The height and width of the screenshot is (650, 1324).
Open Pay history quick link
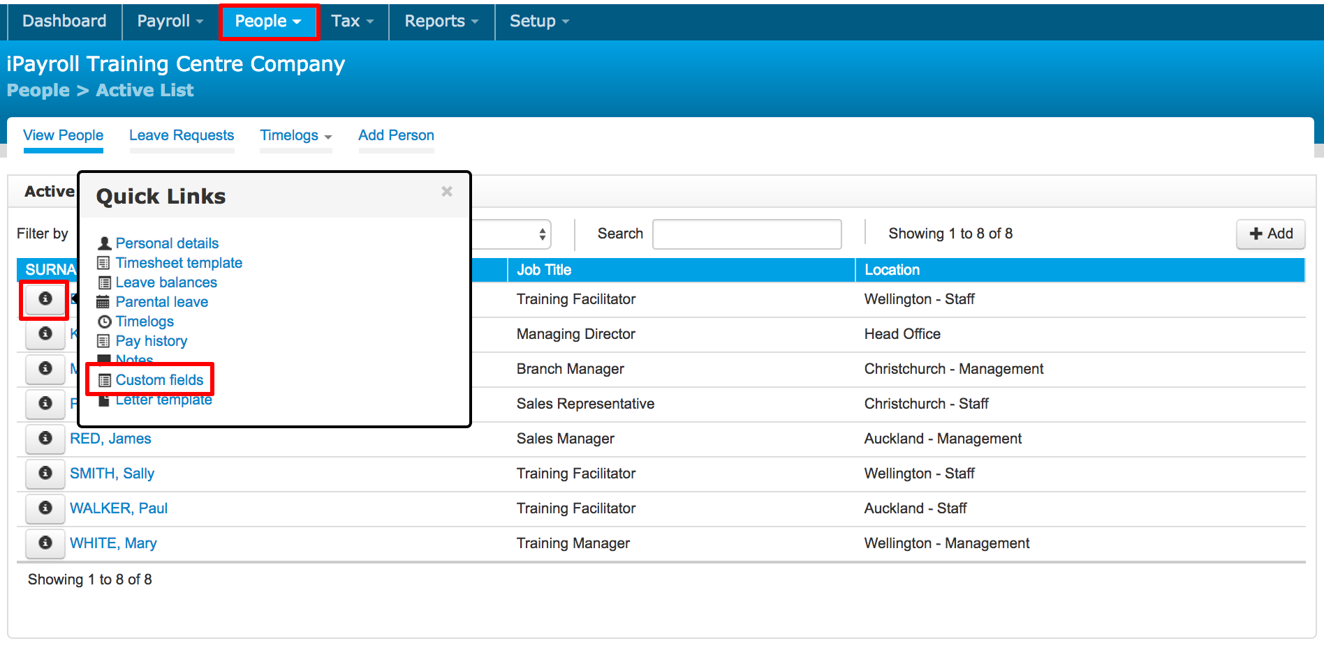pyautogui.click(x=152, y=341)
